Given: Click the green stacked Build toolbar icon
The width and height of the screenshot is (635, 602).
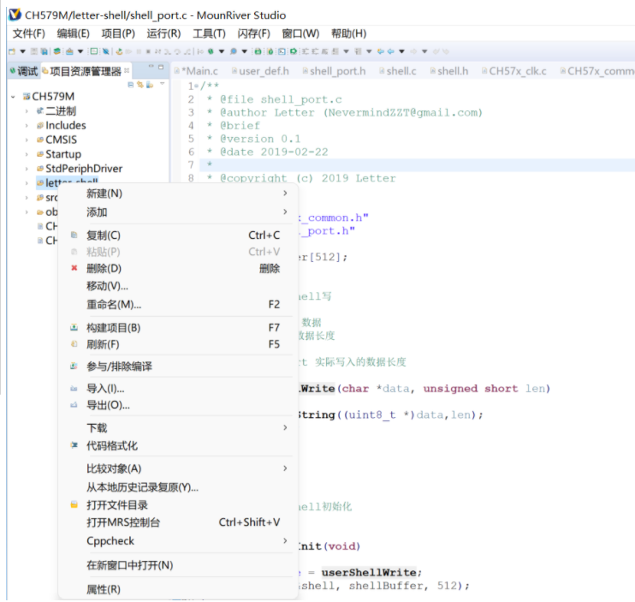Looking at the screenshot, I should tap(57, 51).
